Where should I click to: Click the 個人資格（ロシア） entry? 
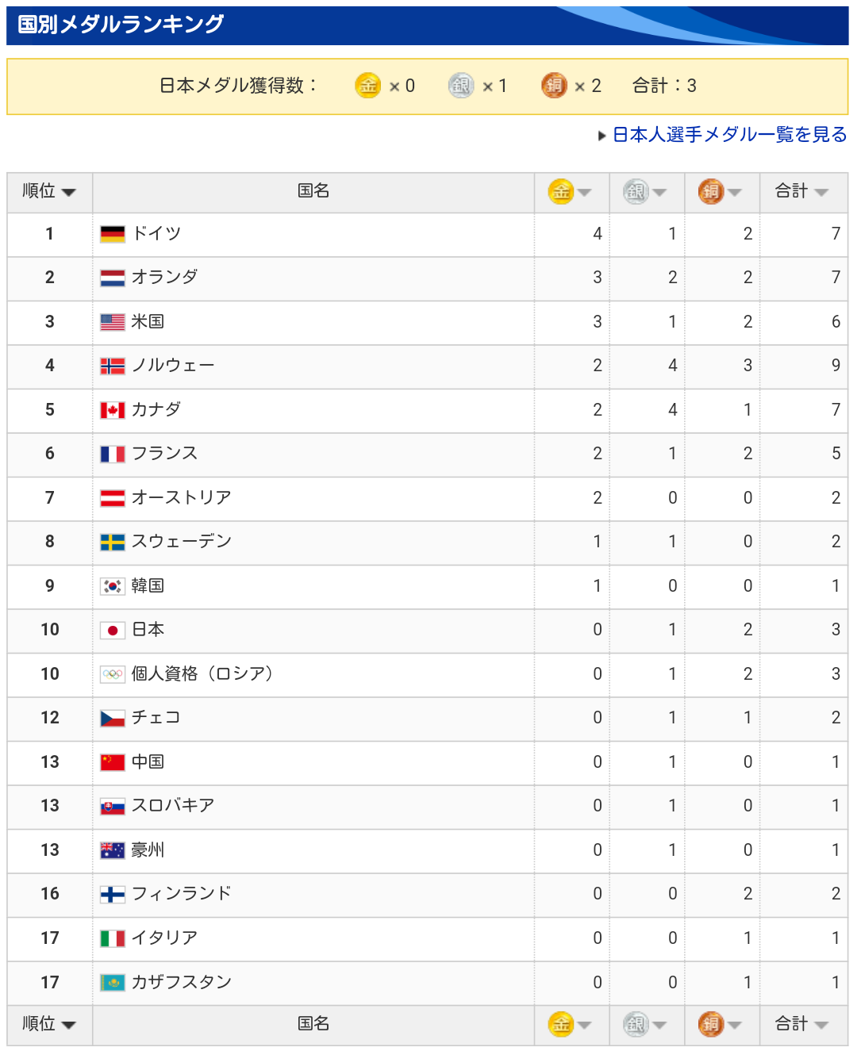click(202, 673)
